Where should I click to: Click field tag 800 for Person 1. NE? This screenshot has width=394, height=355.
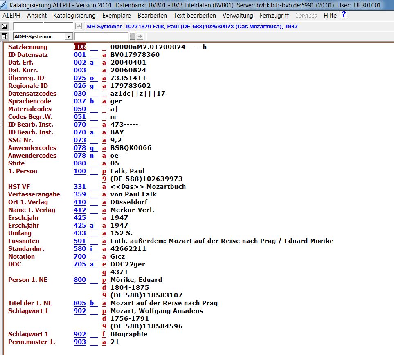80,280
